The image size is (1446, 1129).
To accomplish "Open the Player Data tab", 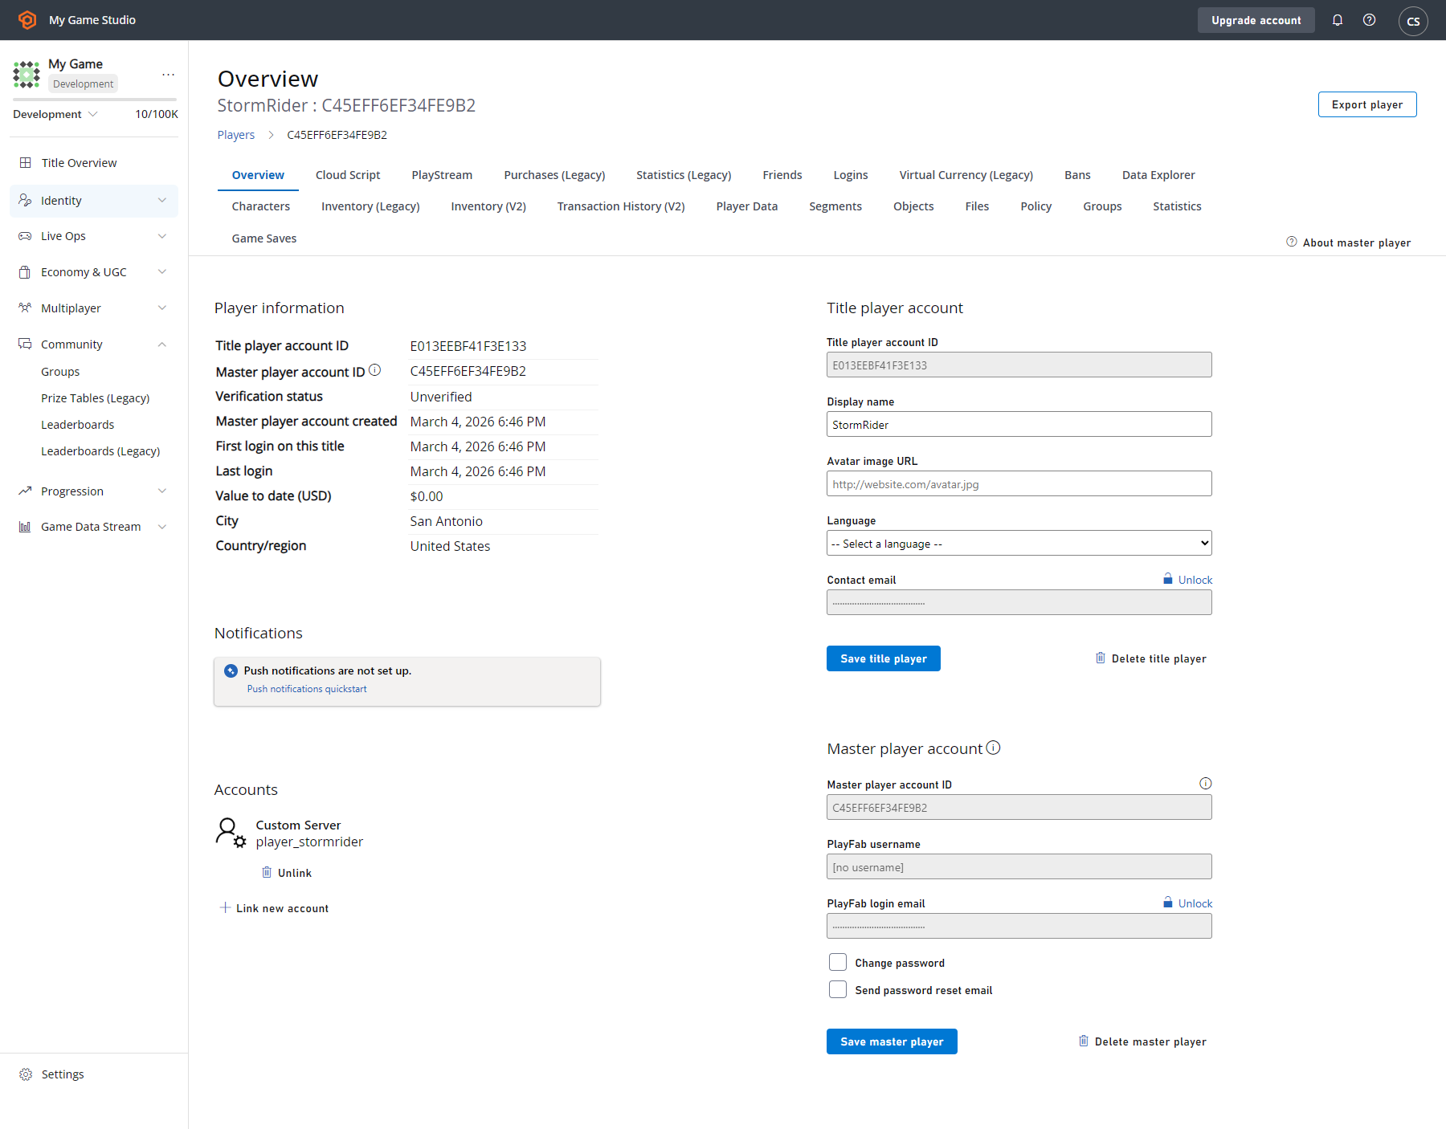I will tap(747, 206).
